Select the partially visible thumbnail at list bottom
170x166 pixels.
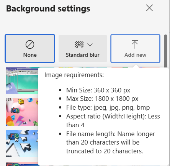pos(22,164)
